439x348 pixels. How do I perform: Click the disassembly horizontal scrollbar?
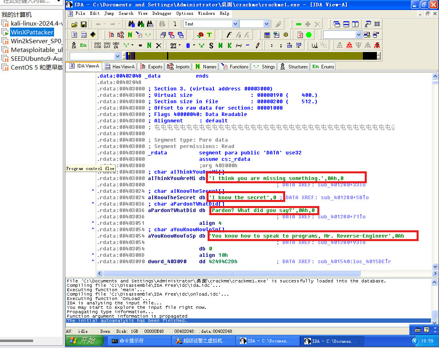point(232,273)
